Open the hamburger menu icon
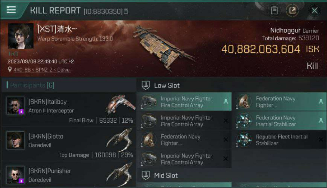Image resolution: width=327 pixels, height=188 pixels. coord(11,10)
